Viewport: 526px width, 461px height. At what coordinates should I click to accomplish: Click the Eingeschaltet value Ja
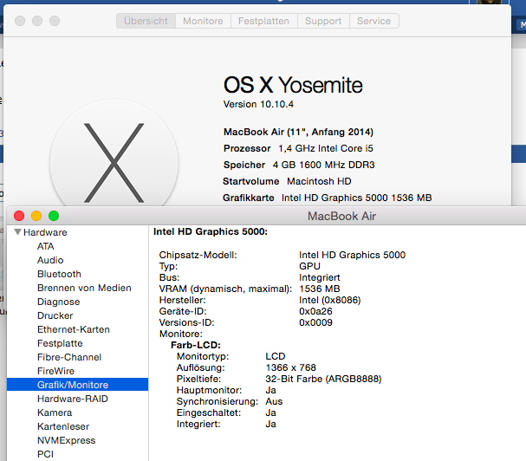point(270,412)
